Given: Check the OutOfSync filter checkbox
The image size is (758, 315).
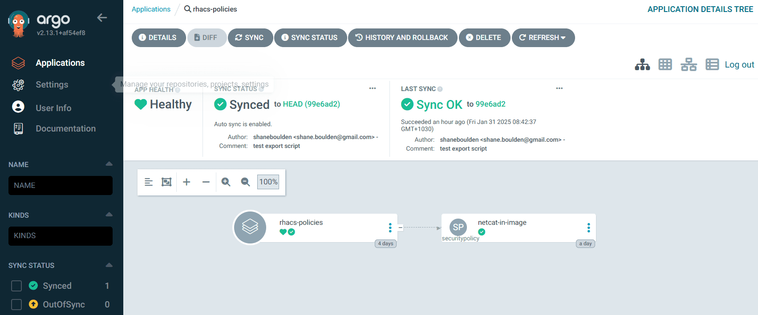Looking at the screenshot, I should 16,304.
